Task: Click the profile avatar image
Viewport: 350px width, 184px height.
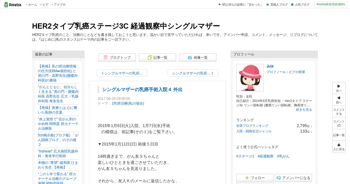Action: click(250, 78)
